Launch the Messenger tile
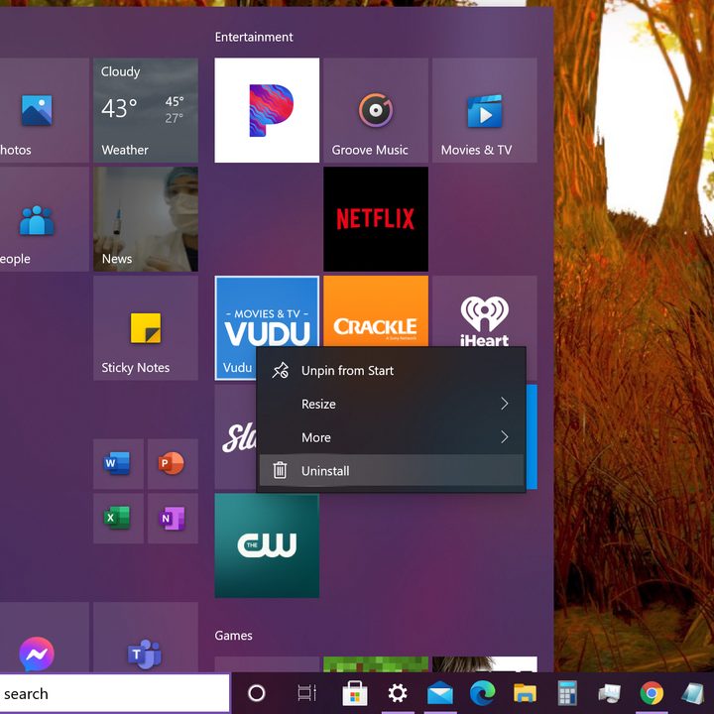Viewport: 714px width, 714px height. pyautogui.click(x=45, y=638)
